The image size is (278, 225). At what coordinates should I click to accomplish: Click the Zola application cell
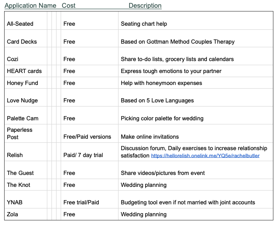point(26,214)
